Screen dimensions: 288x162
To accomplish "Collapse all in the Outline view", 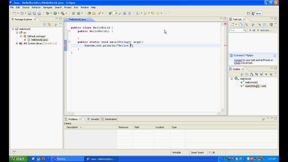I will 247,74.
